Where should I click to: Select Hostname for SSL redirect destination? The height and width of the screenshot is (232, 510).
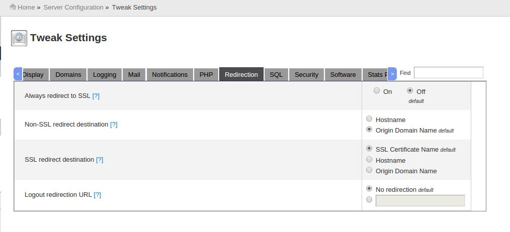[370, 160]
